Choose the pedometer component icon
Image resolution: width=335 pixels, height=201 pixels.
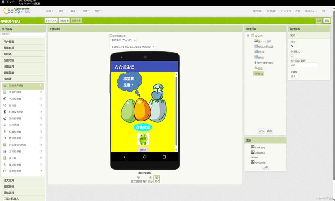point(5,158)
